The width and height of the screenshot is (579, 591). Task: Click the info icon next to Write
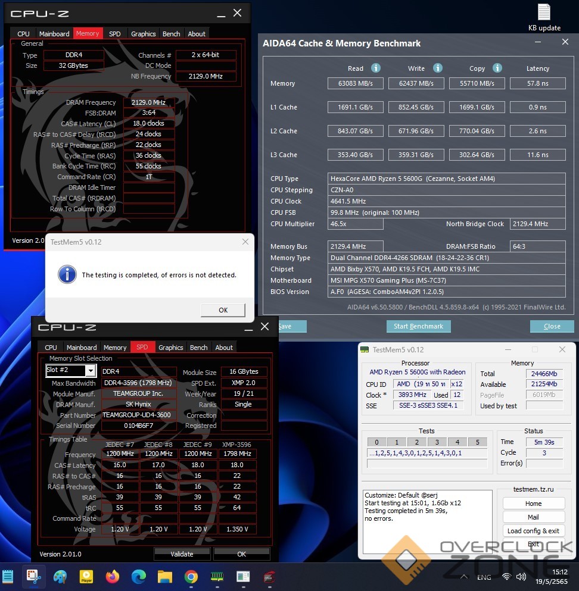click(x=438, y=68)
